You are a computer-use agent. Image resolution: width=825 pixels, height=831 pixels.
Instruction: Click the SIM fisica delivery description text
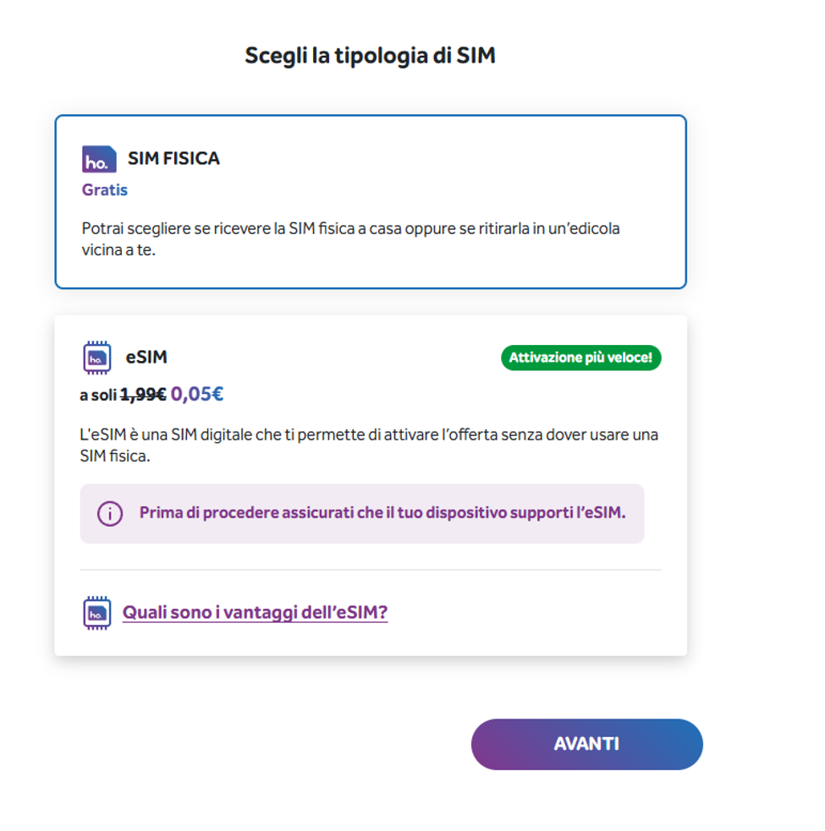[x=350, y=239]
